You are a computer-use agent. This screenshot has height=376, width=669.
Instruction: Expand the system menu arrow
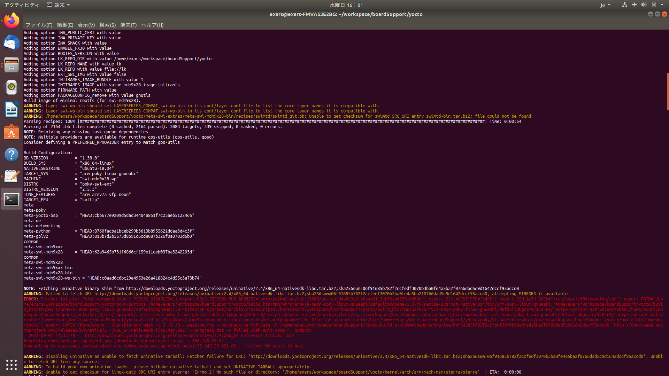tap(662, 5)
